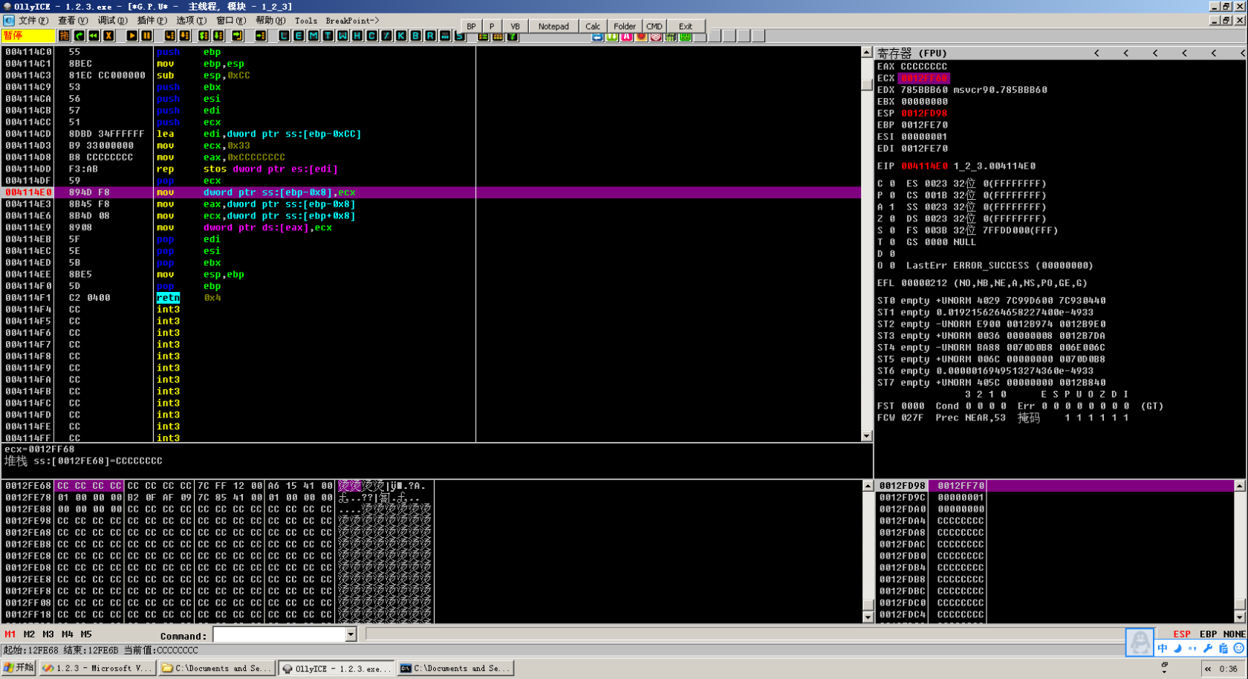Open the Log window via L icon
1248x679 pixels.
coord(285,36)
